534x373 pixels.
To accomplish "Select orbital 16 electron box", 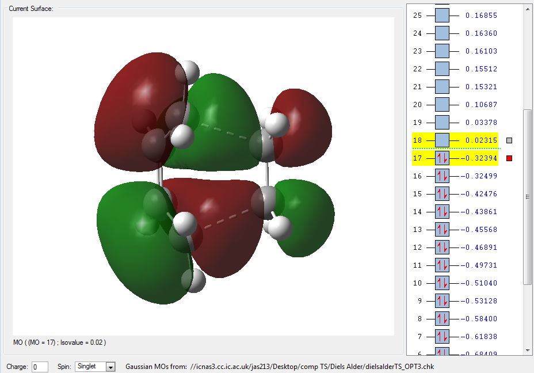I will point(442,176).
